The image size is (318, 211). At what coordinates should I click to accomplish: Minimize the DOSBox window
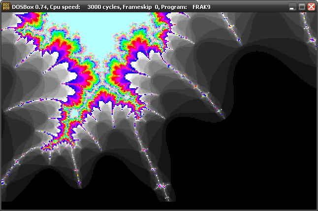click(x=293, y=7)
